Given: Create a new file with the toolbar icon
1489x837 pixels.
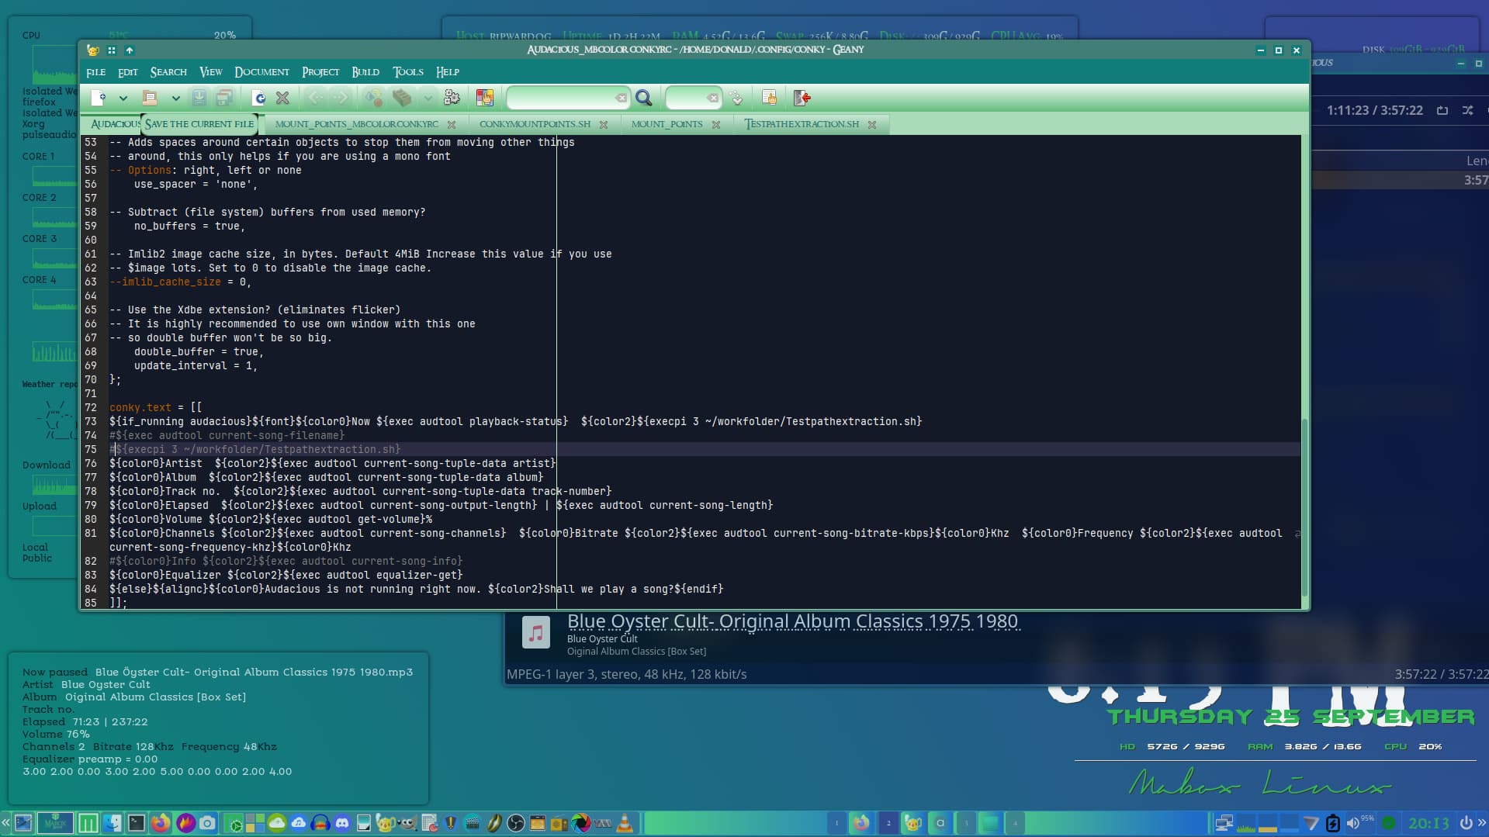Looking at the screenshot, I should pos(99,98).
